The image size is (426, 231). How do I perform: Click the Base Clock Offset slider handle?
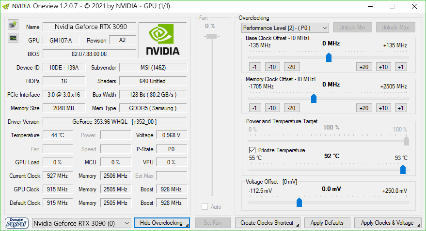[329, 58]
